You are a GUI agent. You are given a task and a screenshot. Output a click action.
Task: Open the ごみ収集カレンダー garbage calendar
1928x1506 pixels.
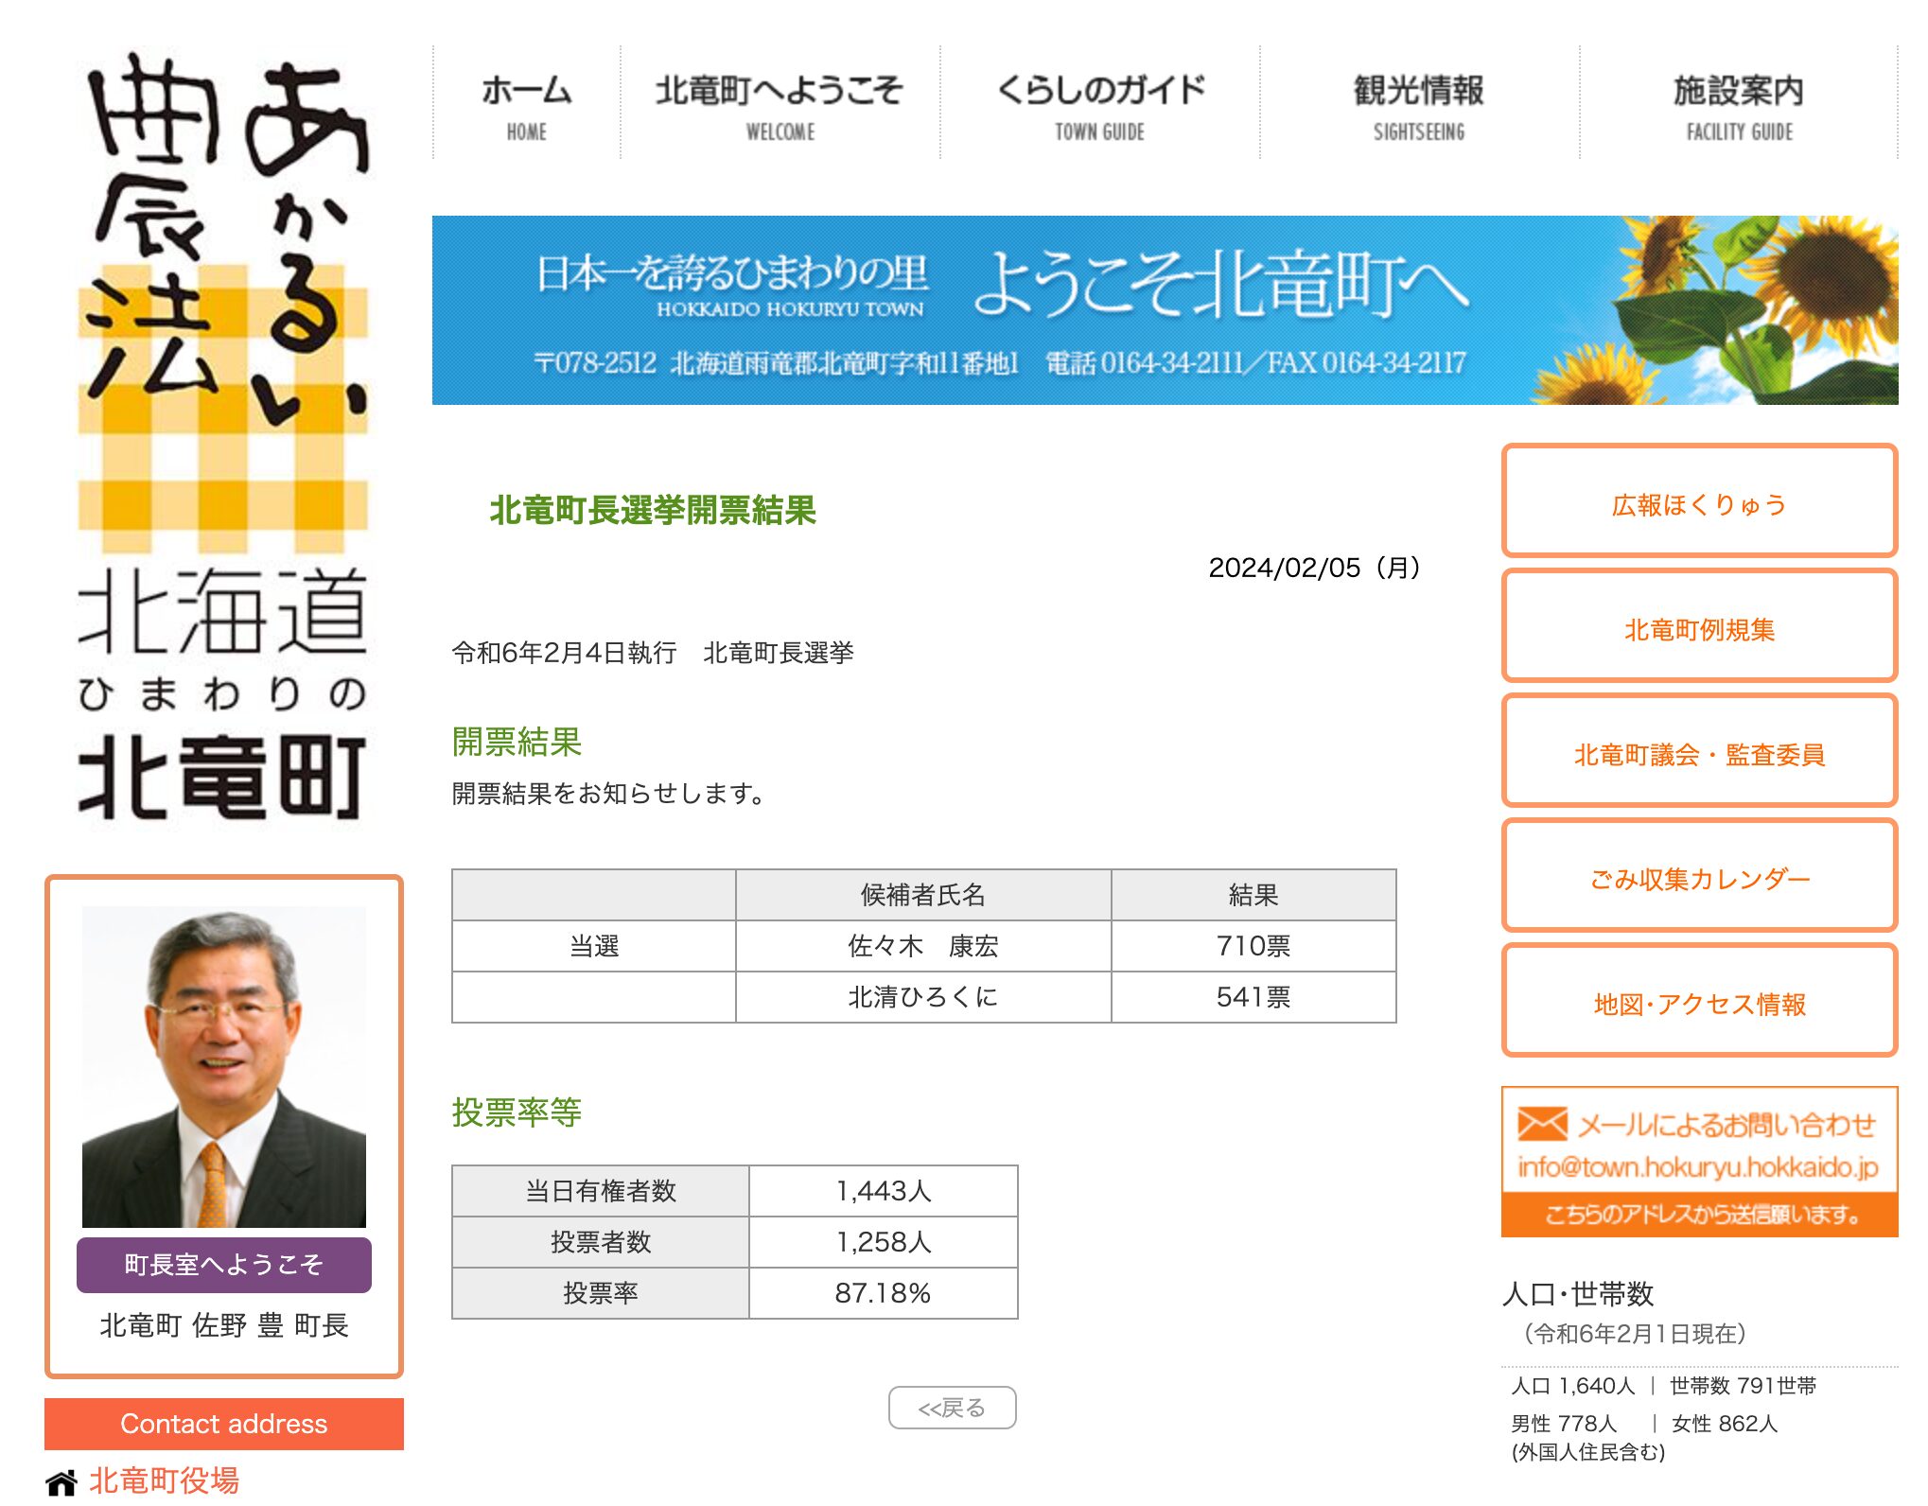tap(1698, 877)
